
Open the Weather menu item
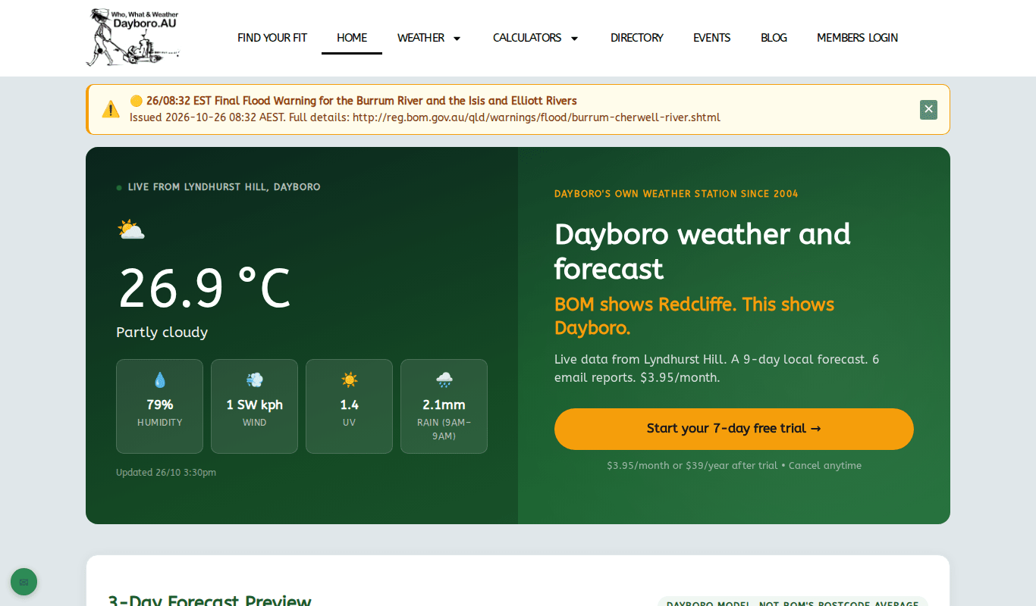click(x=421, y=38)
